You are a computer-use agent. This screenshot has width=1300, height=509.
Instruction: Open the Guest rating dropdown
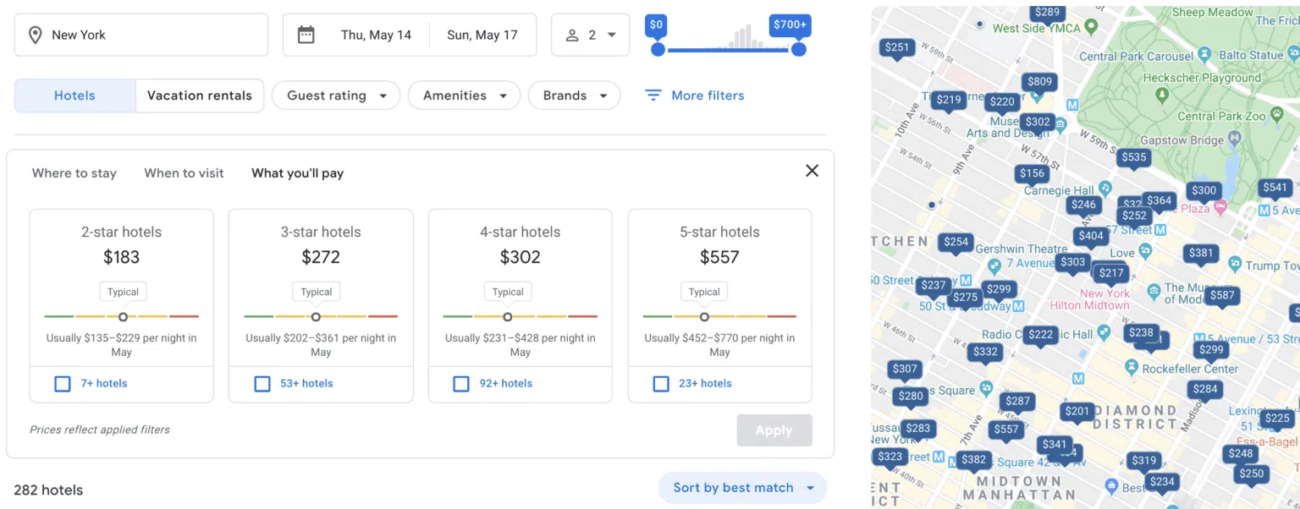(335, 95)
